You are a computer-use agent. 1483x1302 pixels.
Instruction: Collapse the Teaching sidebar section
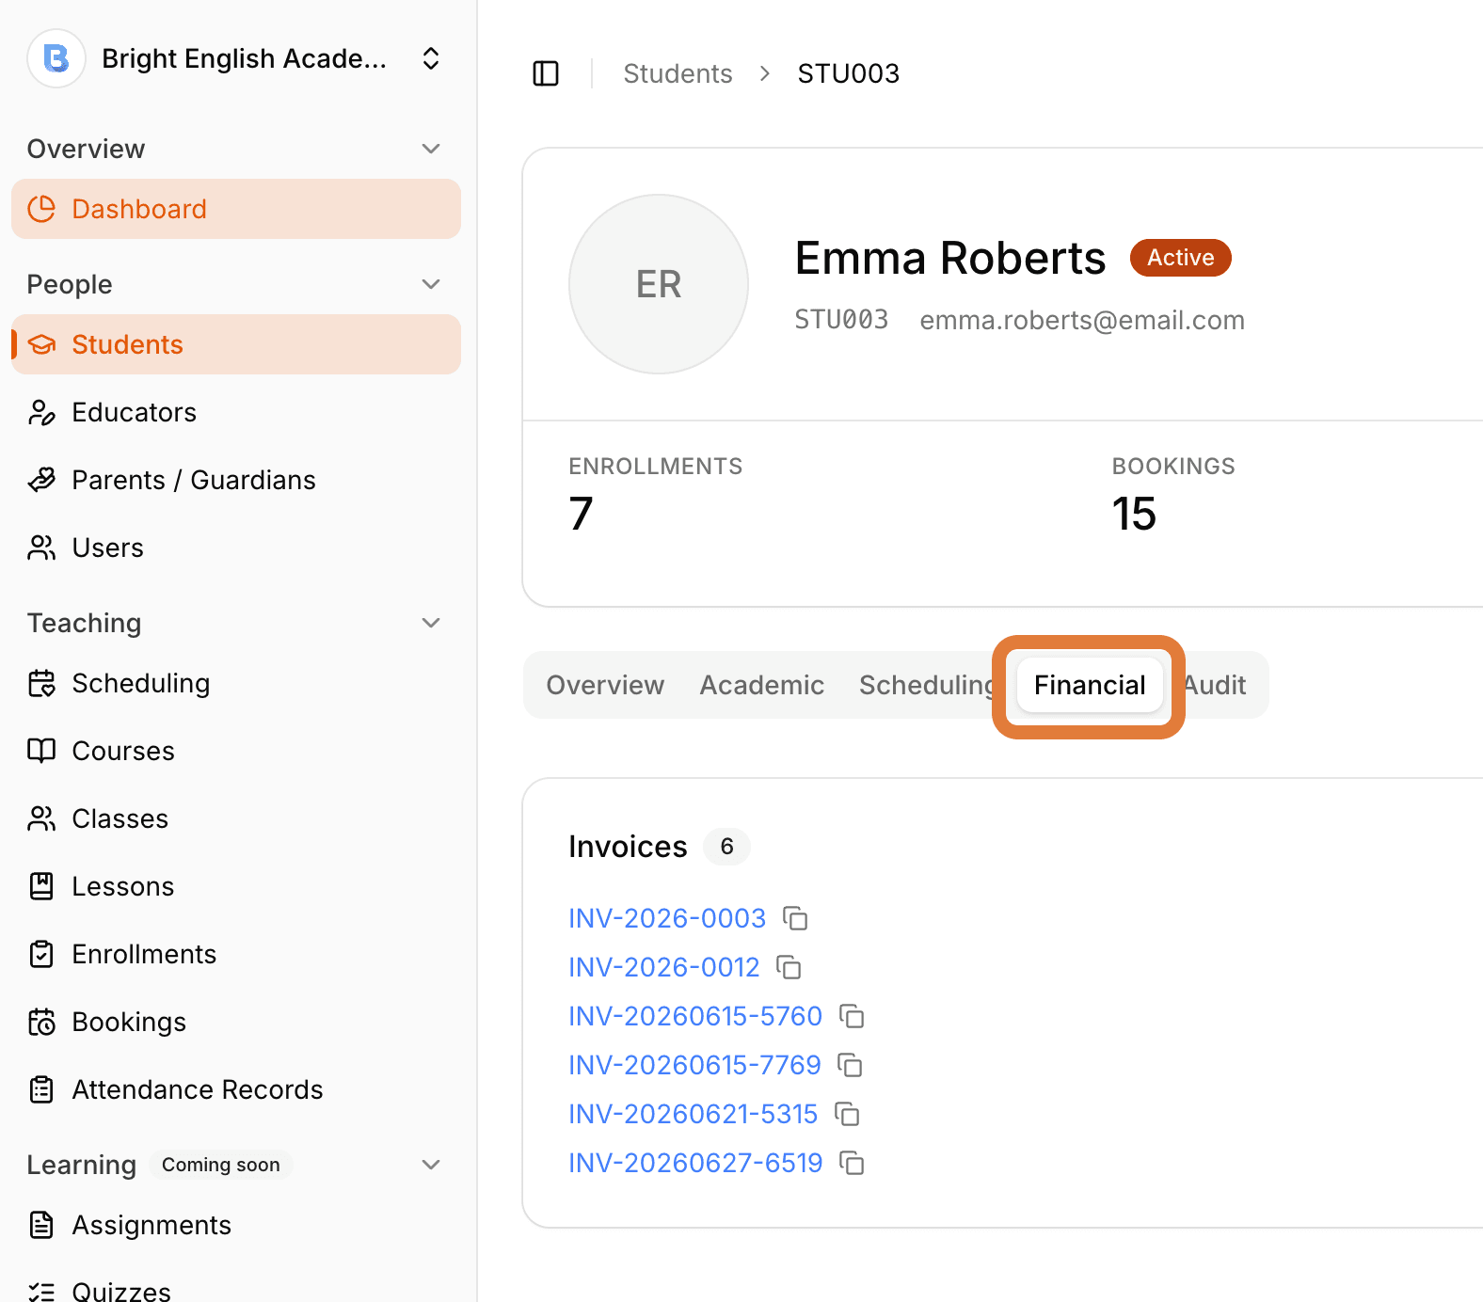pyautogui.click(x=431, y=623)
